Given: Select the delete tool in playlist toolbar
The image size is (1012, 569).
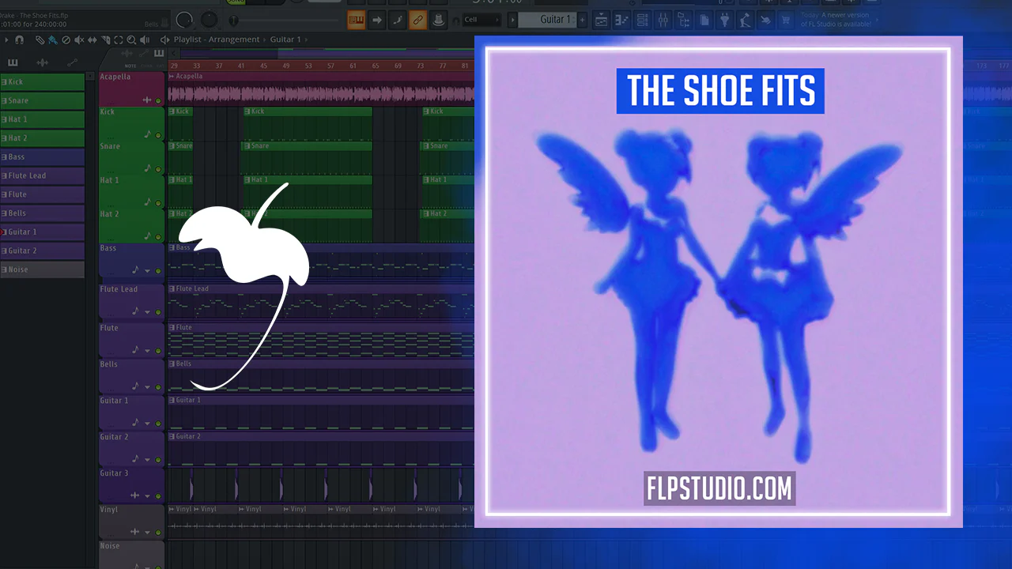Looking at the screenshot, I should coord(66,40).
